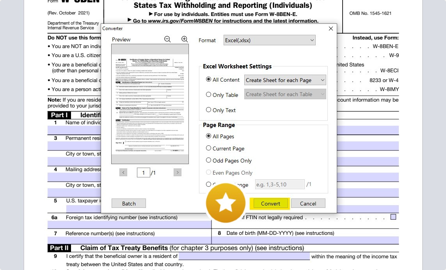Click the 'Page Range' heading
Viewport: 446px width, 270px height.
[x=219, y=125]
